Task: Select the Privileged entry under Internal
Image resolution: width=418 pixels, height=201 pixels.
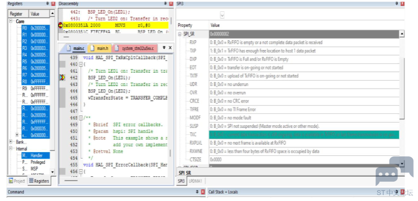Action: point(36,162)
